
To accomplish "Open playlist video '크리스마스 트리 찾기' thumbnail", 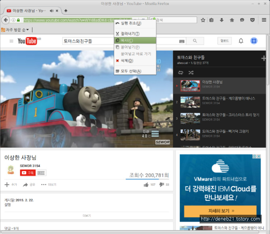I will pos(190,118).
